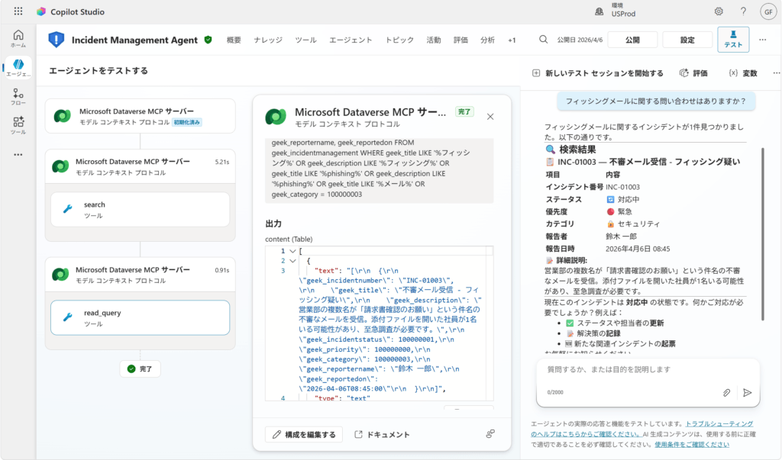Go to ホーム in the left sidebar
Viewport: 782px width, 460px height.
[x=18, y=39]
